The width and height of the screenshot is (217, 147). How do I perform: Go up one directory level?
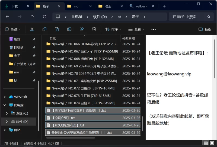pyautogui.click(x=32, y=17)
